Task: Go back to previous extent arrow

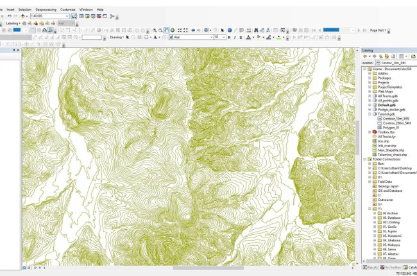Action: pyautogui.click(x=193, y=30)
